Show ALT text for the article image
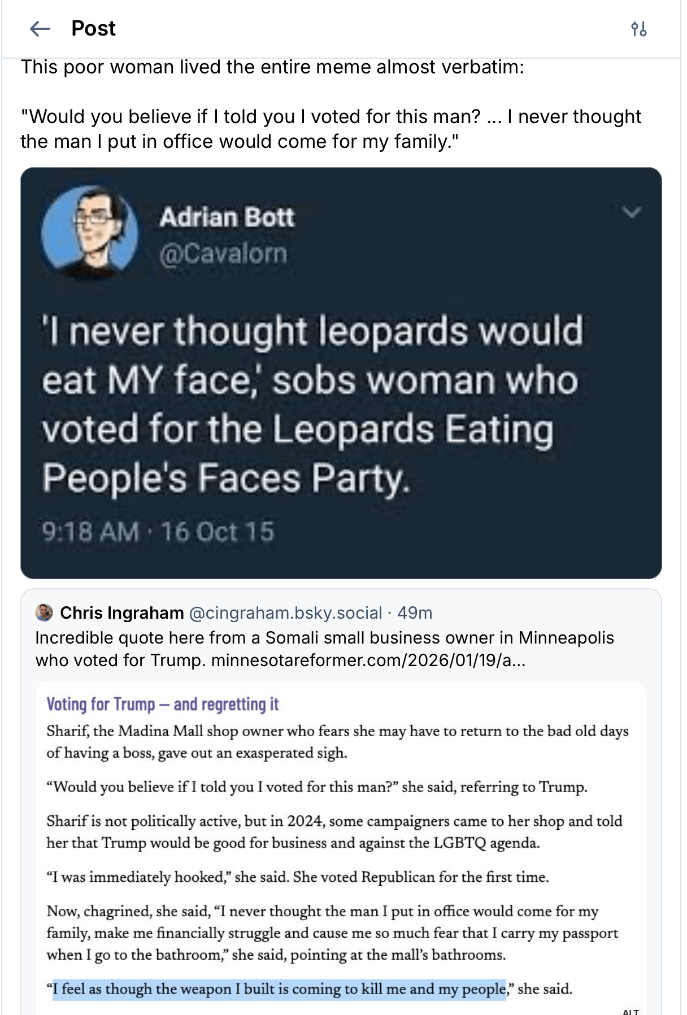This screenshot has width=687, height=1015. pyautogui.click(x=630, y=1010)
